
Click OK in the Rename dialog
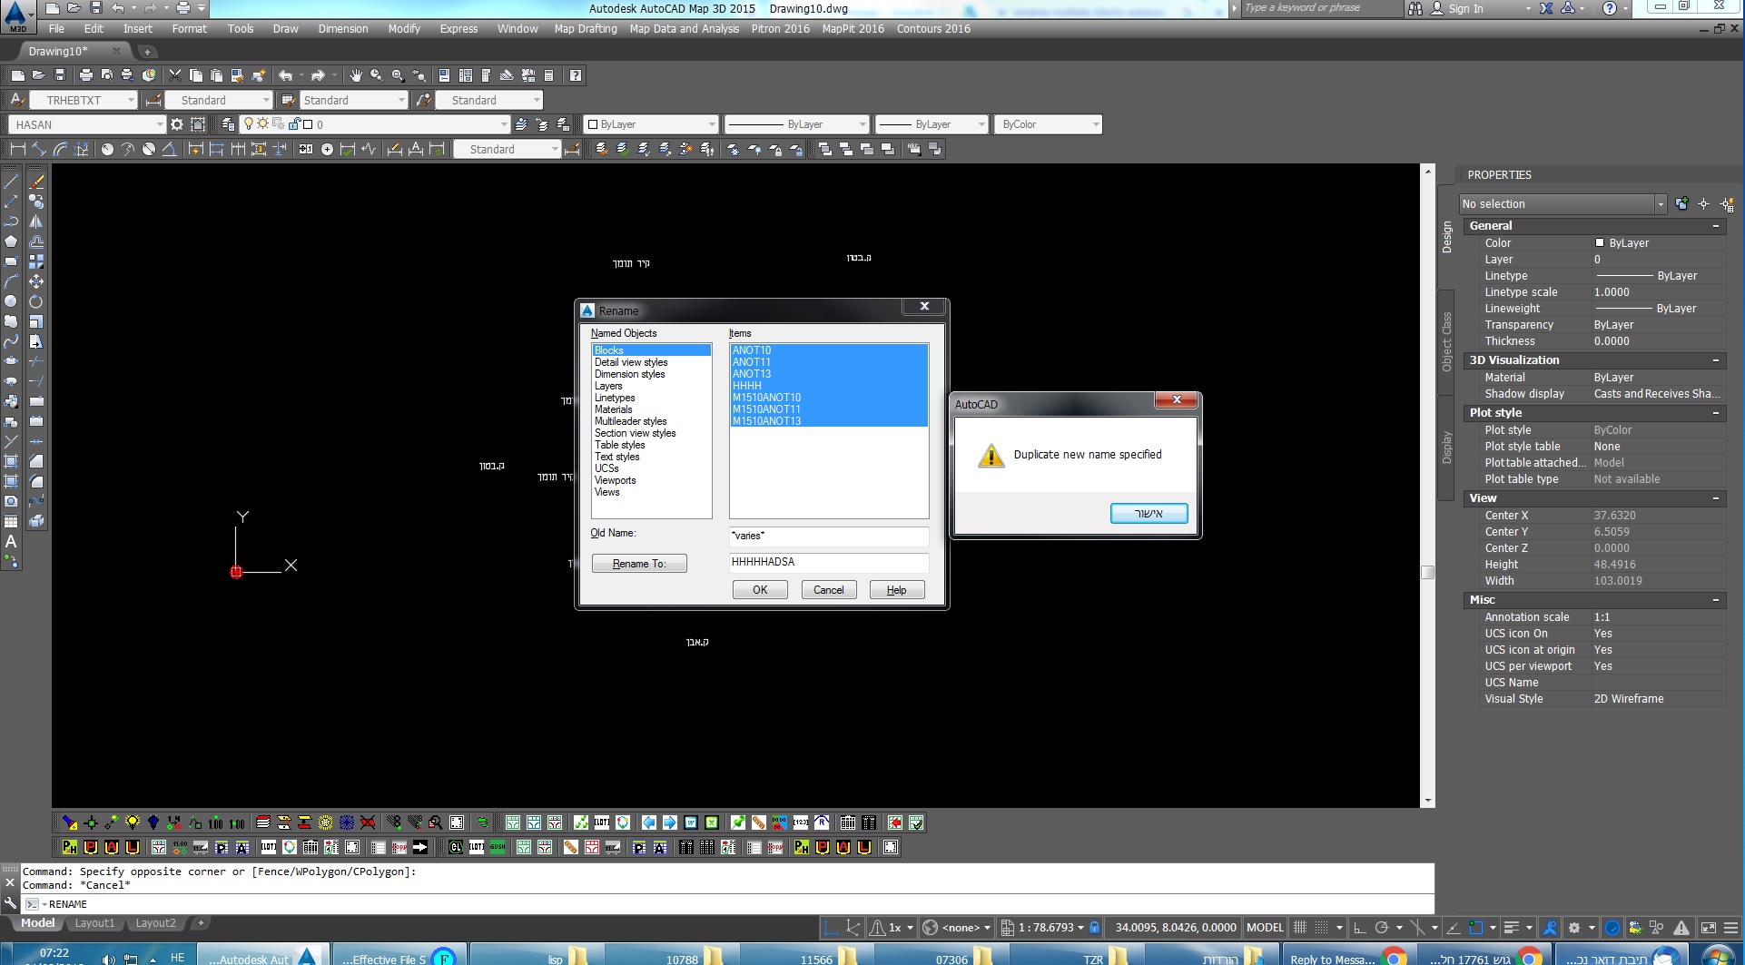(x=759, y=589)
